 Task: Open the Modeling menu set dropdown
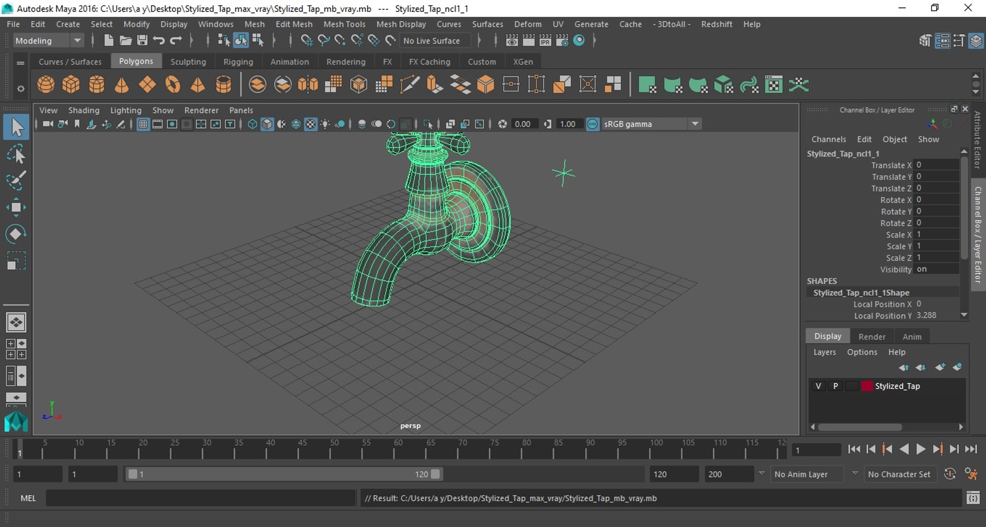tap(48, 40)
